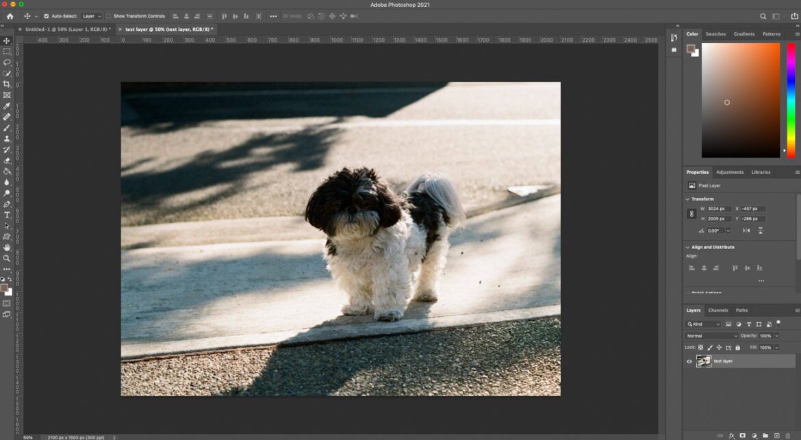This screenshot has width=801, height=440.
Task: Collapse the Transform section in Properties
Action: click(687, 198)
